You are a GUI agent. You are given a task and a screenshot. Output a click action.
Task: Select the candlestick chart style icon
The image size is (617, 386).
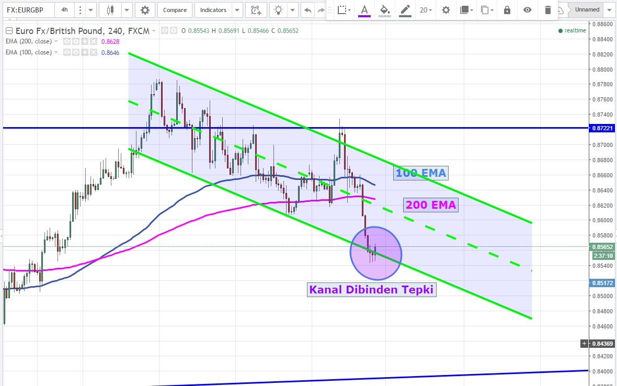[x=110, y=10]
